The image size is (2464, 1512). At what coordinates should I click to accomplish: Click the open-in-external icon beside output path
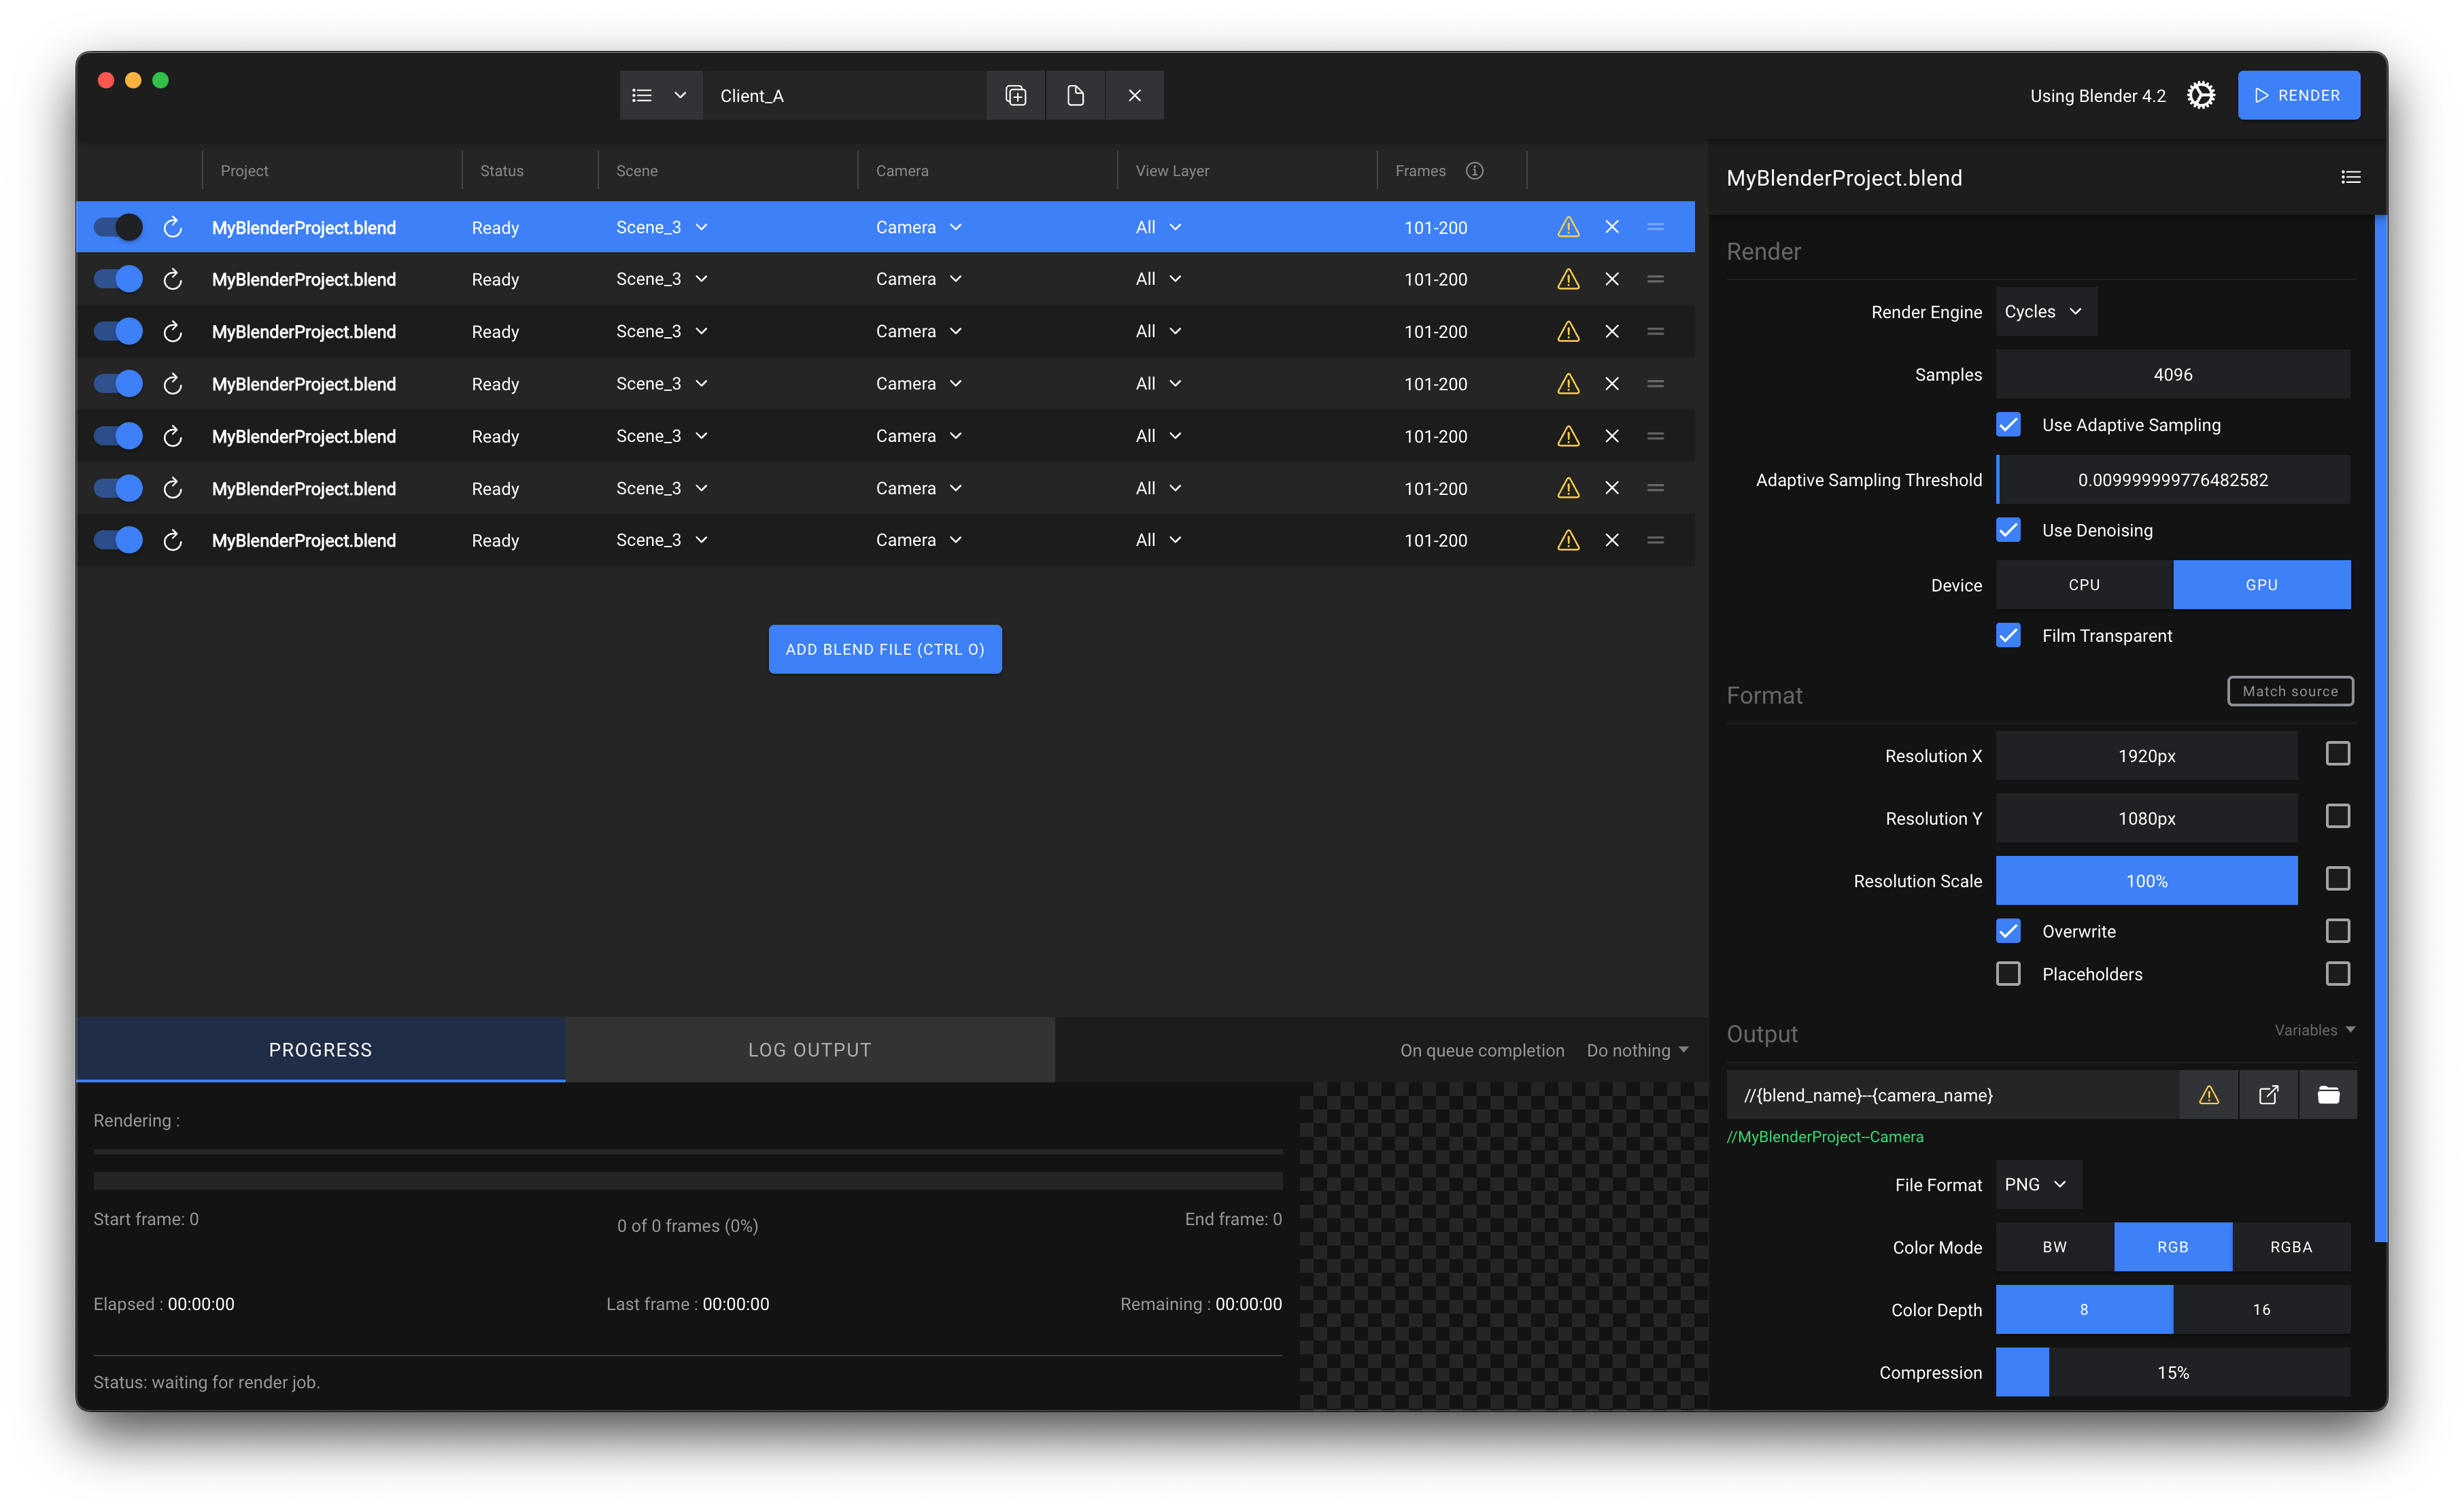pyautogui.click(x=2268, y=1095)
